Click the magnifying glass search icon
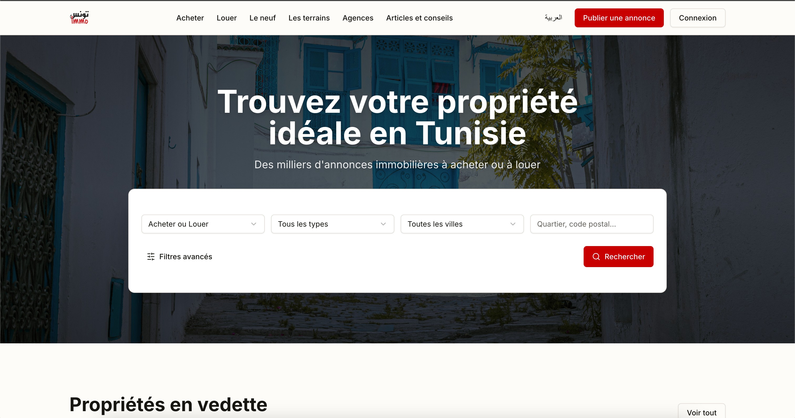Image resolution: width=795 pixels, height=418 pixels. [596, 257]
